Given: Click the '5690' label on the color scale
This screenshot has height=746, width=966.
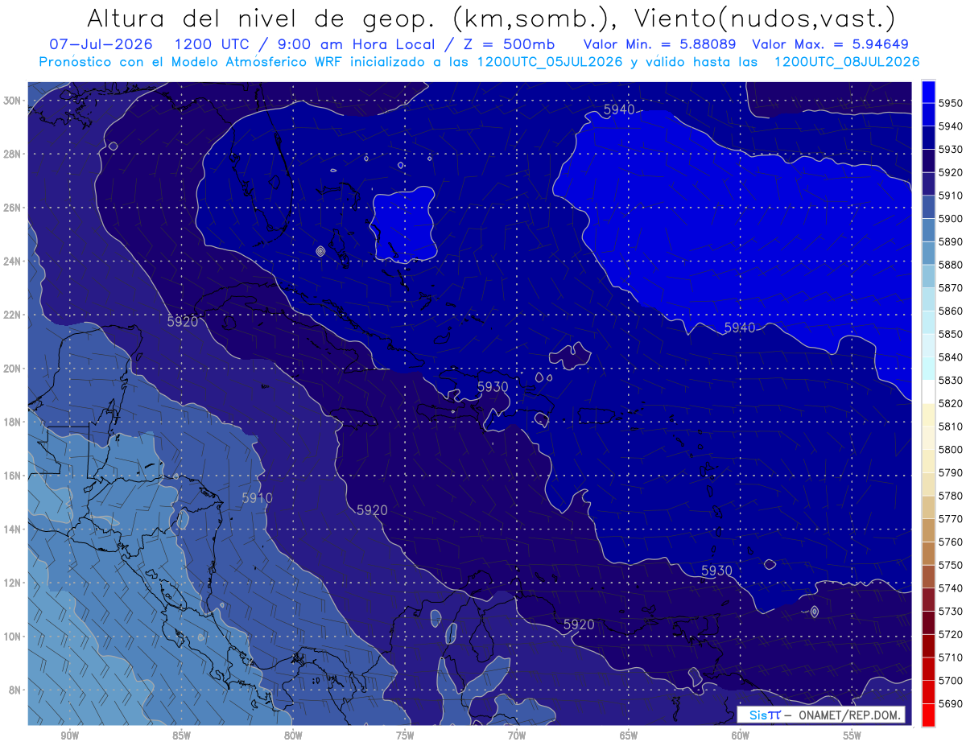Looking at the screenshot, I should click(x=951, y=703).
